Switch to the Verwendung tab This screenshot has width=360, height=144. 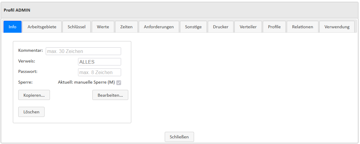[337, 27]
